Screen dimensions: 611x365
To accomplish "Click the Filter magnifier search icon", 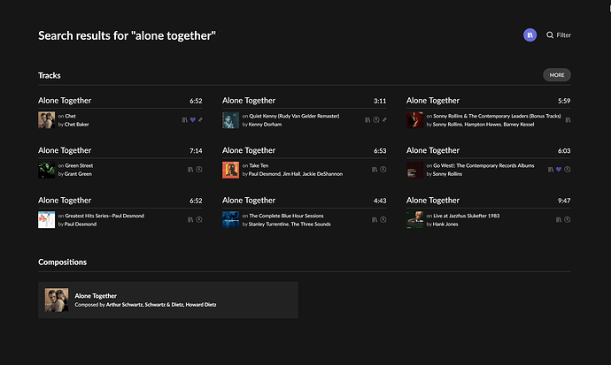I will point(550,35).
